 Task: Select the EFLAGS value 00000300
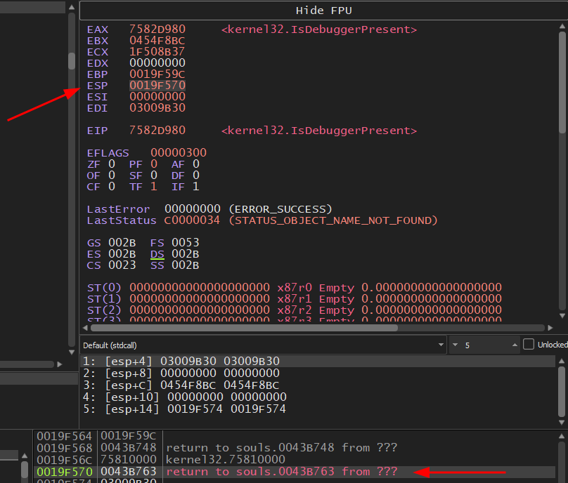coord(178,153)
